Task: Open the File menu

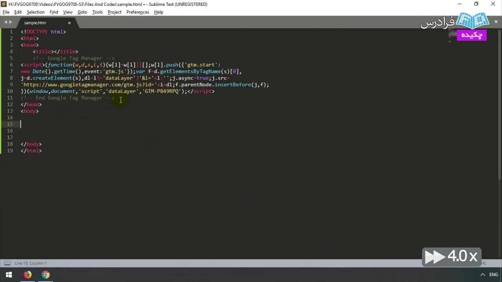Action: [x=6, y=12]
